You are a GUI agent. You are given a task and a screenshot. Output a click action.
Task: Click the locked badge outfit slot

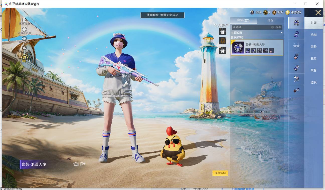222,41
